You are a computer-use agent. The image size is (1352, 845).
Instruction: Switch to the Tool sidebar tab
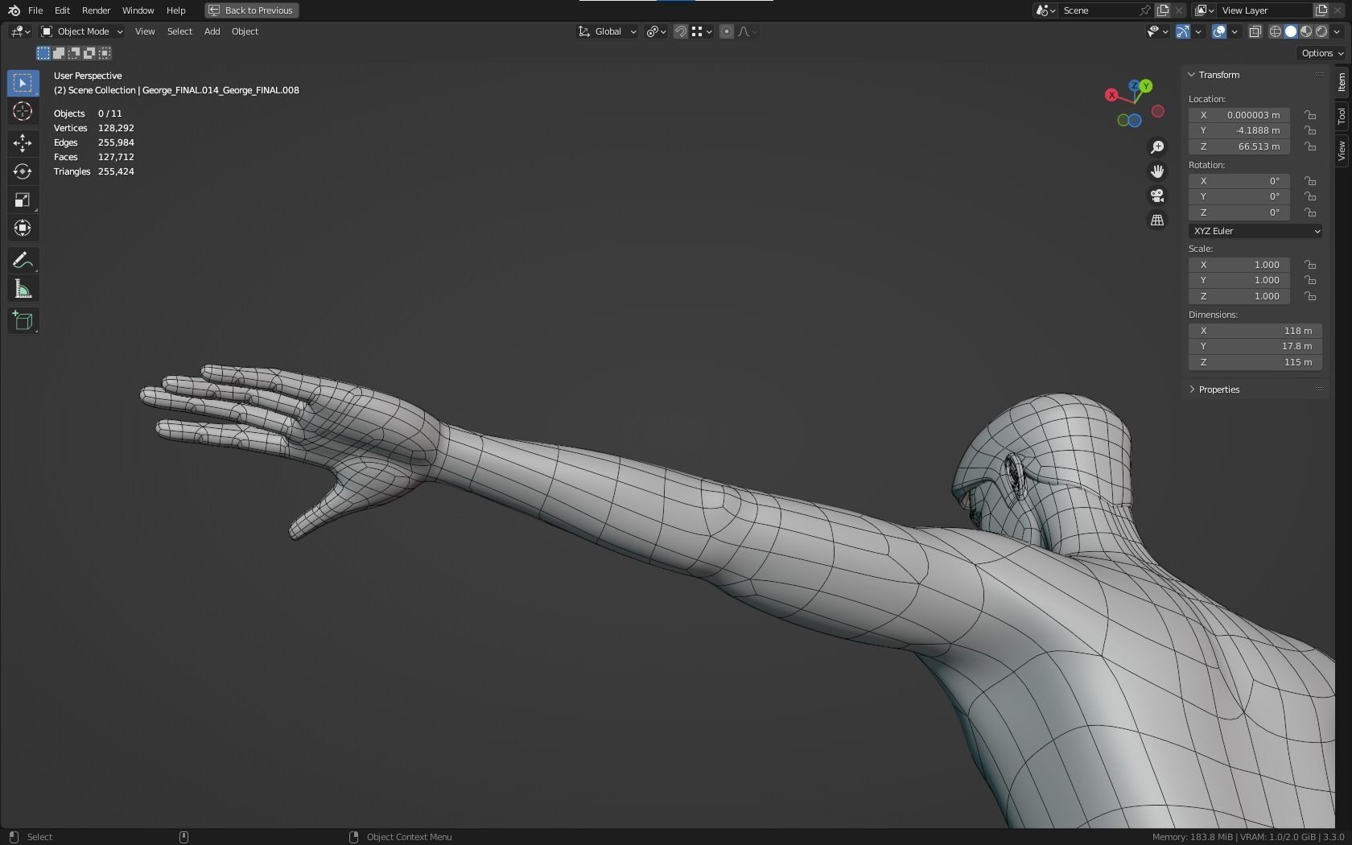pyautogui.click(x=1342, y=116)
